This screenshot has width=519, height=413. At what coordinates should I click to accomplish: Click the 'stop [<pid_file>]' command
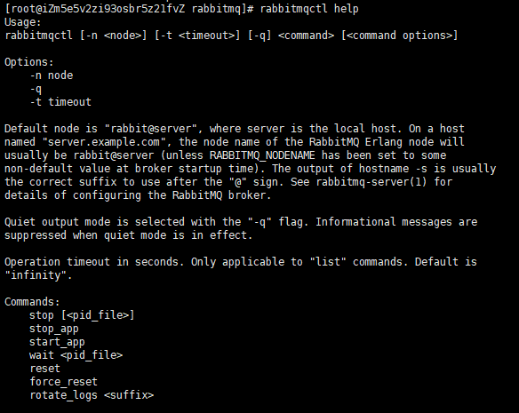[82, 315]
